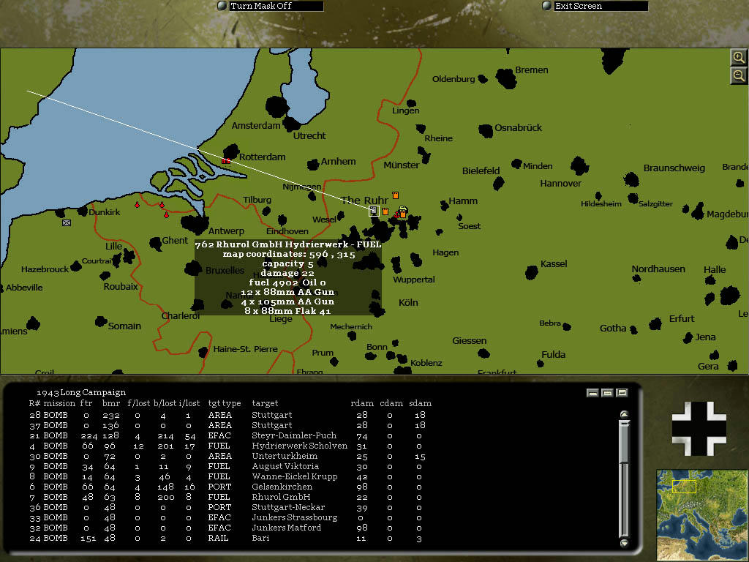Click the Turn Mask Off radio bullet
The image size is (749, 562).
pyautogui.click(x=222, y=6)
